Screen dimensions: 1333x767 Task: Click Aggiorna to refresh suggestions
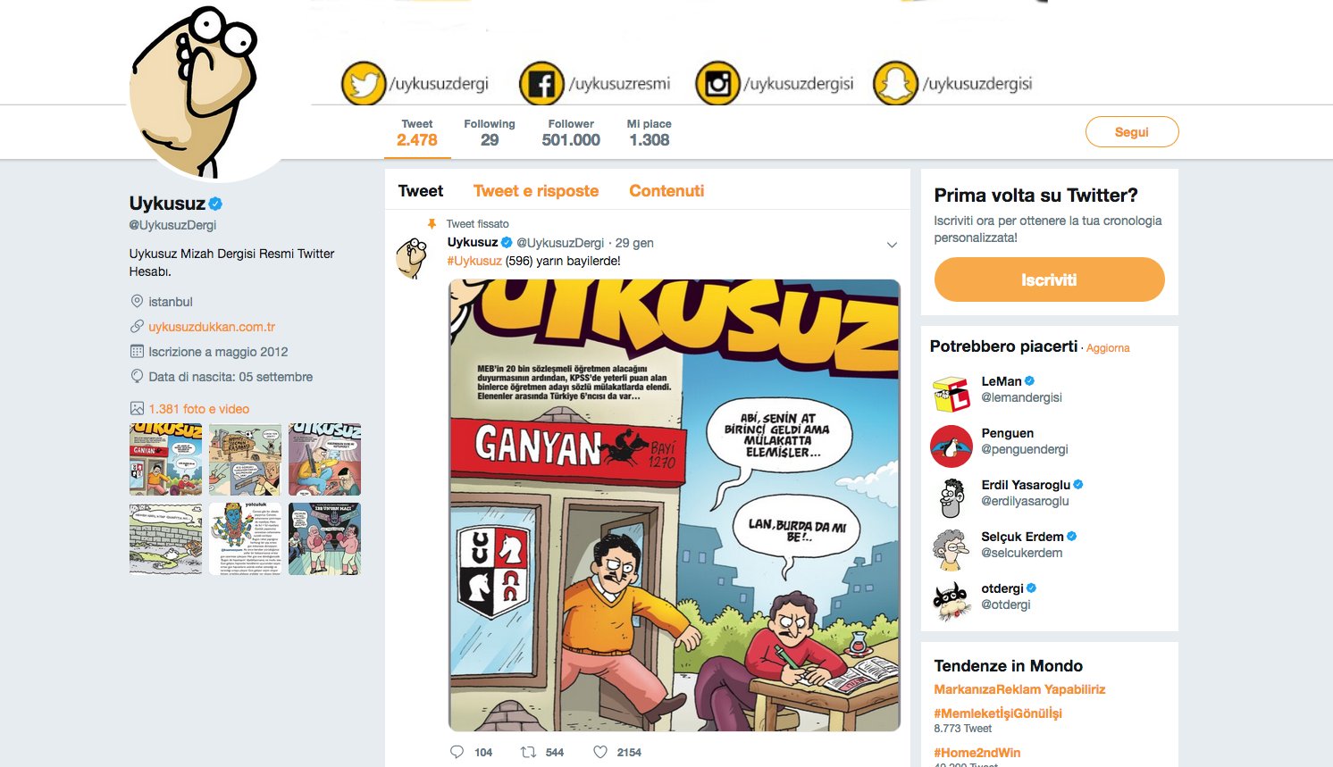[1108, 348]
